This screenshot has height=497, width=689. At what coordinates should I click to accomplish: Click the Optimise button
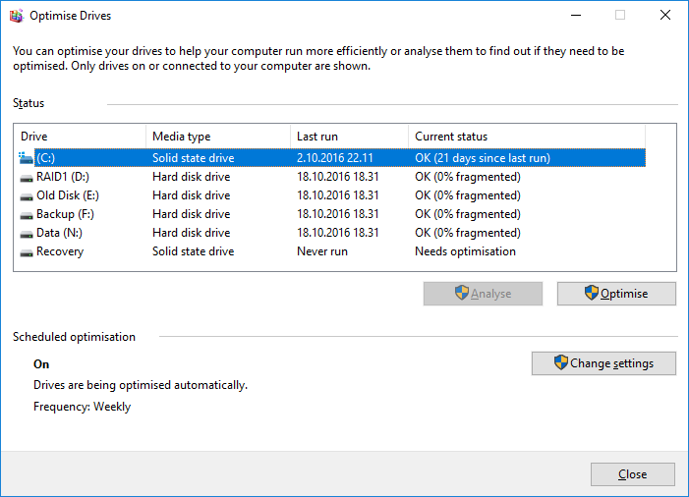[x=616, y=294]
